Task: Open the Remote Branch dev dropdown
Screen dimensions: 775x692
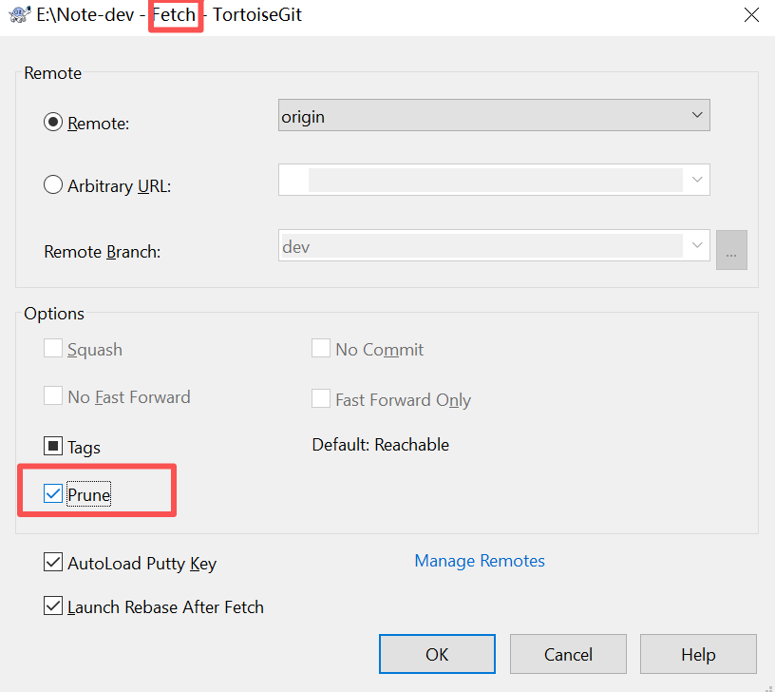Action: pyautogui.click(x=698, y=246)
